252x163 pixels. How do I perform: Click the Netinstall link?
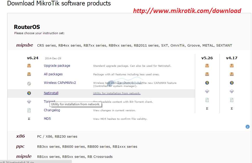51,93
